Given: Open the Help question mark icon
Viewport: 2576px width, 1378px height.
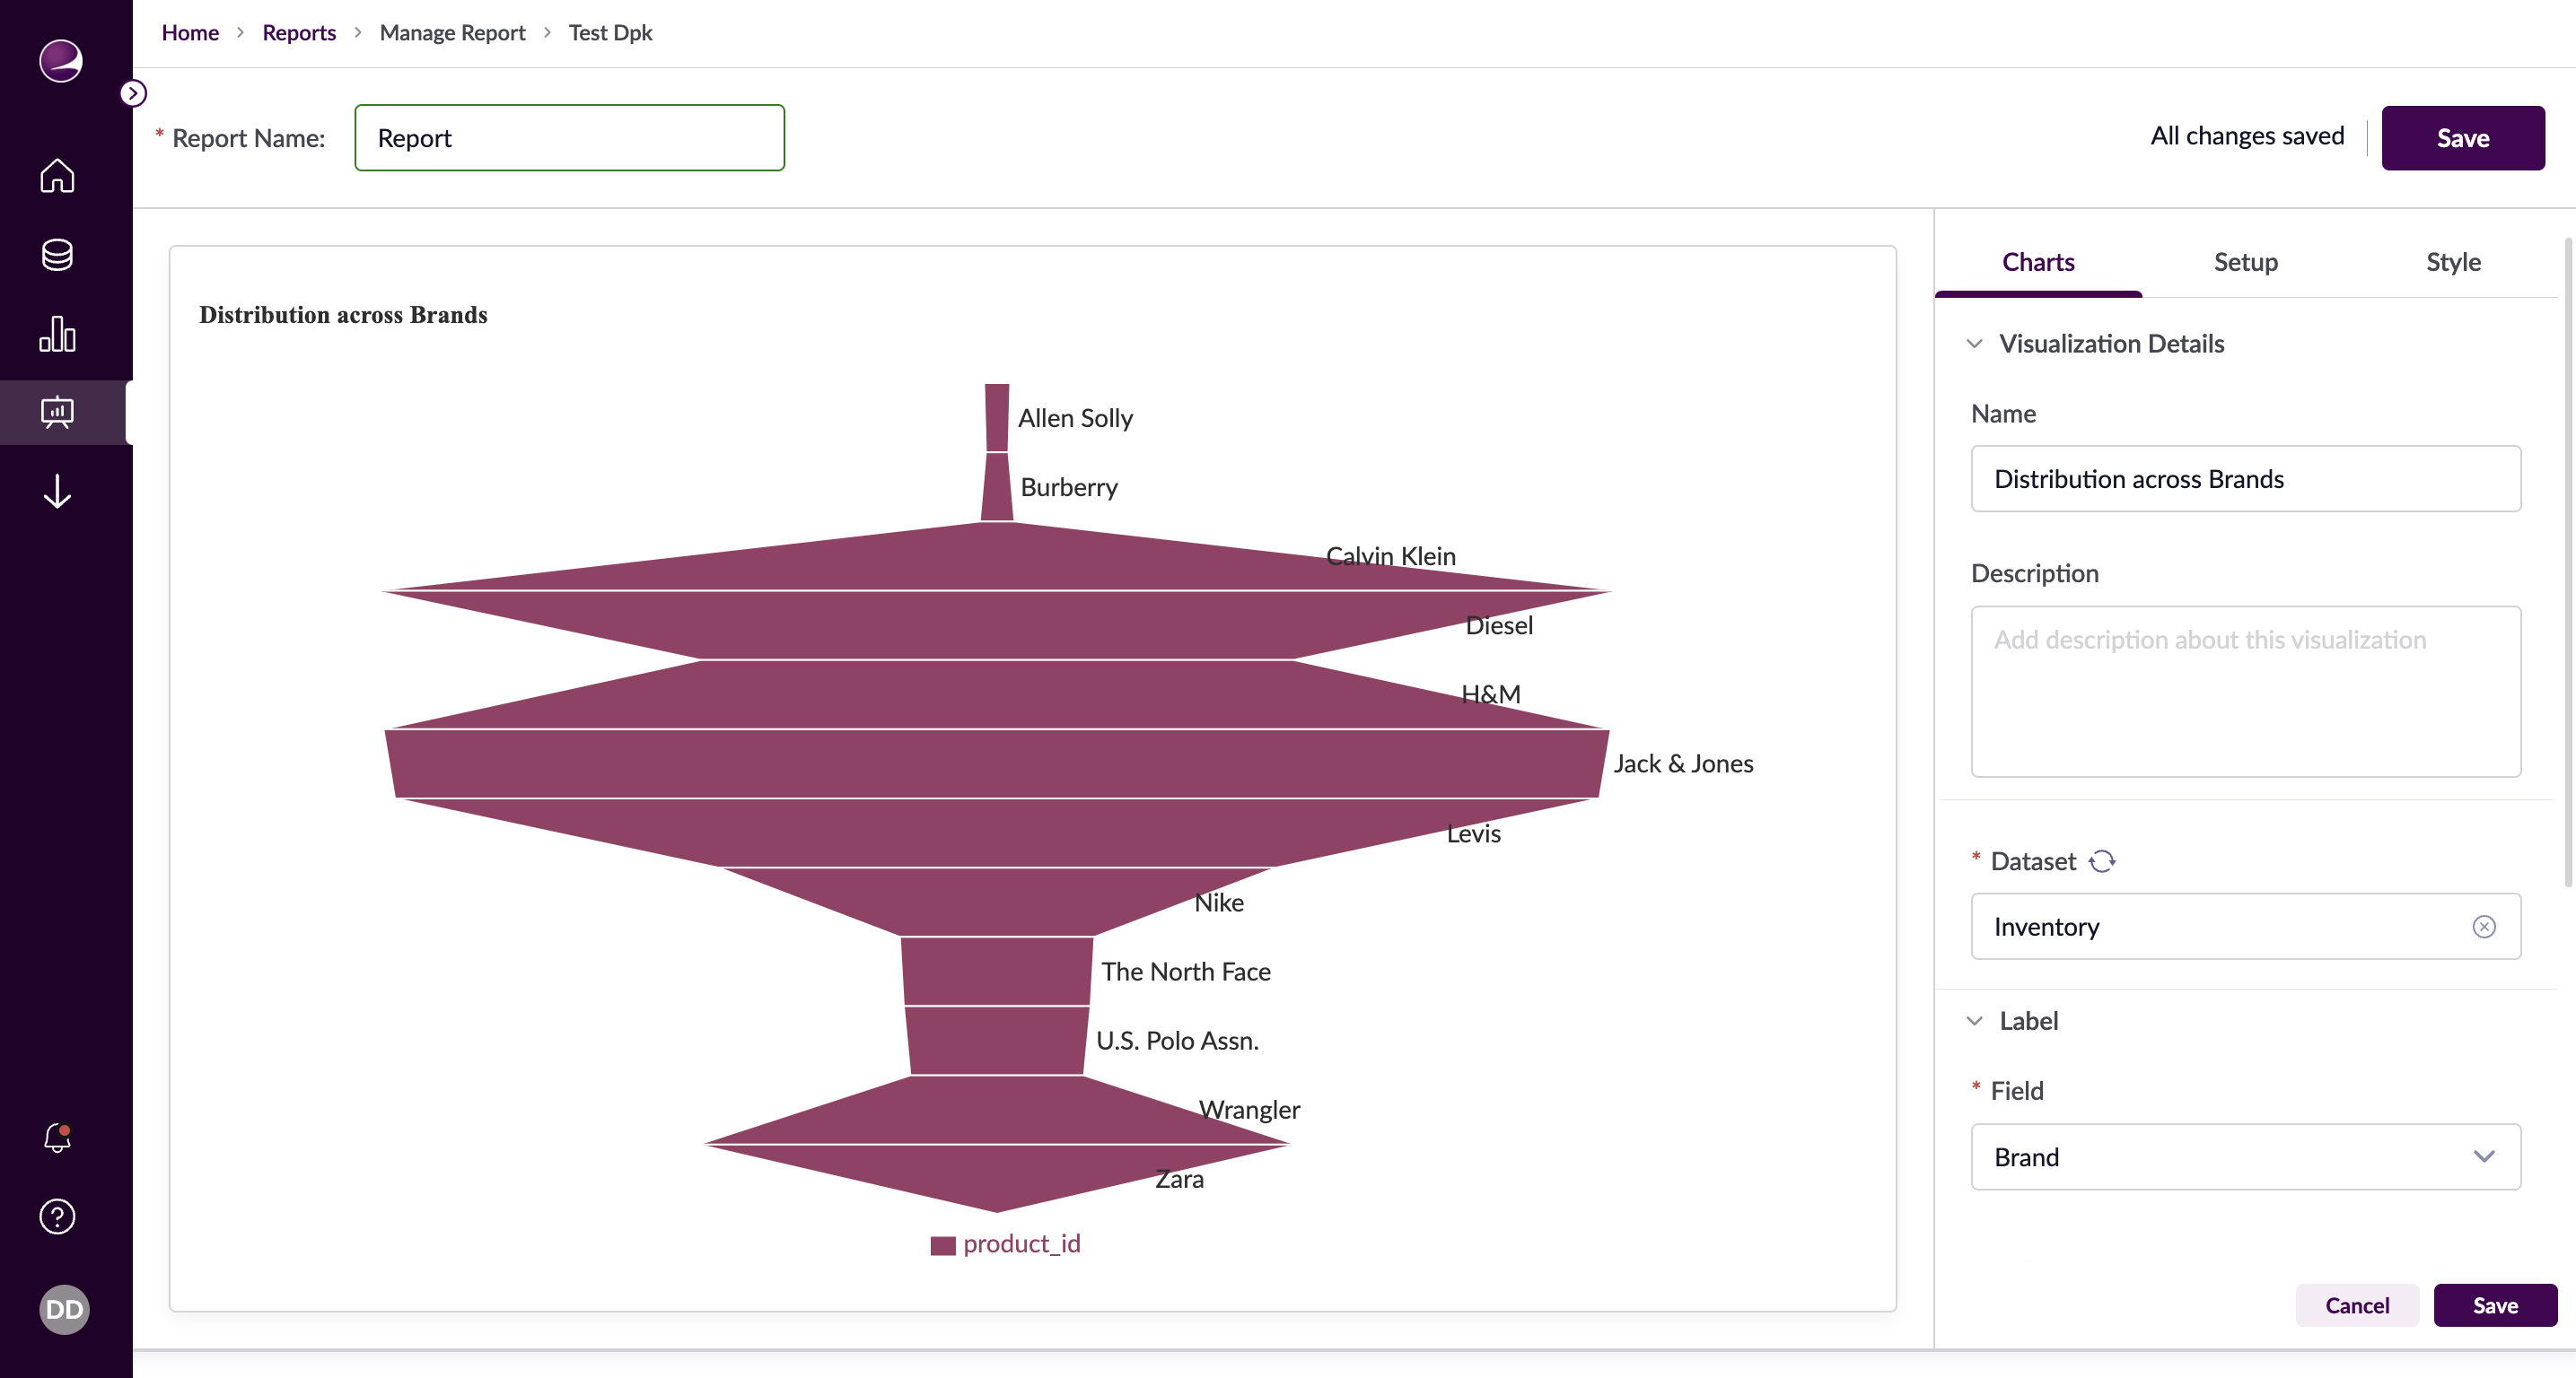Looking at the screenshot, I should coord(57,1217).
